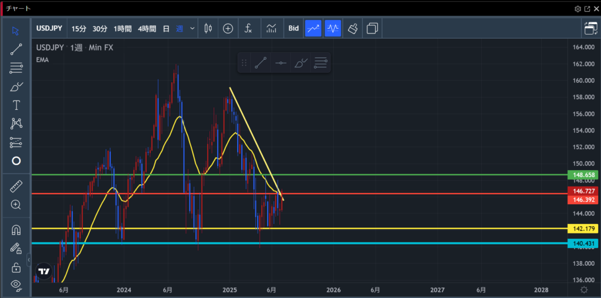Click the paintbrush theme icon
601x298 pixels.
pyautogui.click(x=353, y=28)
